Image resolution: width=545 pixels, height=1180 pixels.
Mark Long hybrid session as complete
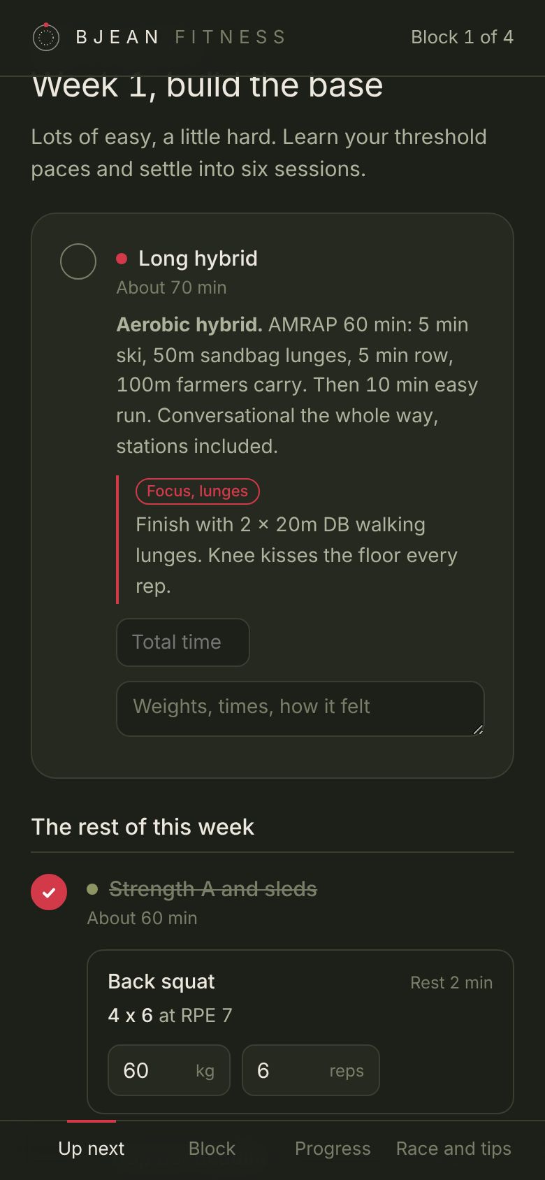click(78, 261)
